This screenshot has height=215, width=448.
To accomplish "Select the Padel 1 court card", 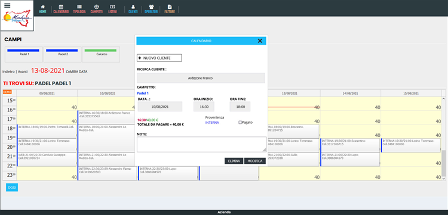I will (x=24, y=54).
